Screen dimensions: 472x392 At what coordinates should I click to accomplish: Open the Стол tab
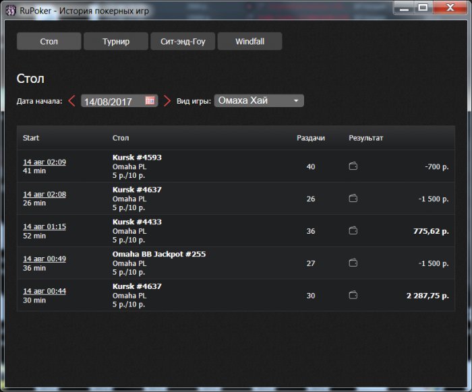pyautogui.click(x=49, y=41)
